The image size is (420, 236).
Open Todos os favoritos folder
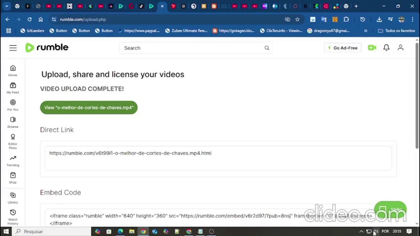[396, 30]
